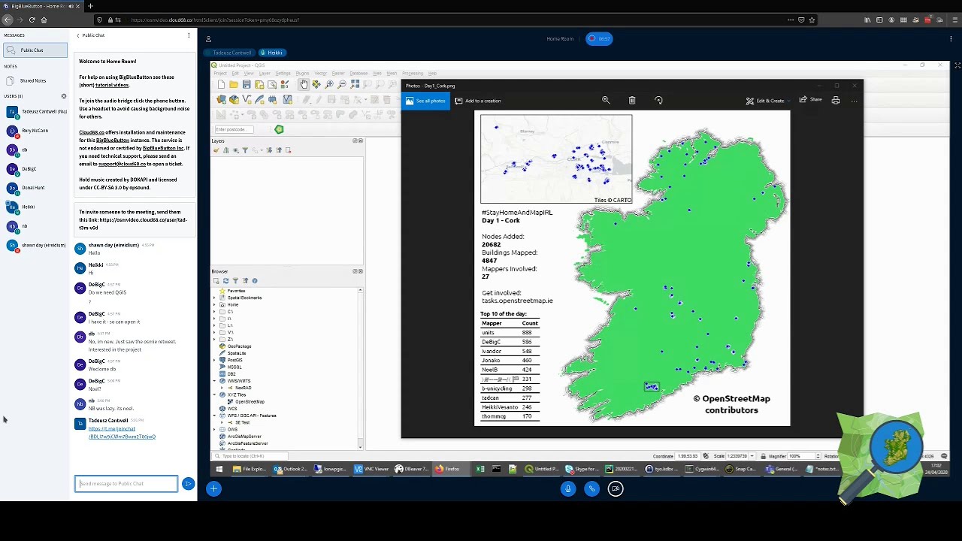Expand the OWS node in Browser tree
The image size is (962, 541).
pyautogui.click(x=214, y=429)
